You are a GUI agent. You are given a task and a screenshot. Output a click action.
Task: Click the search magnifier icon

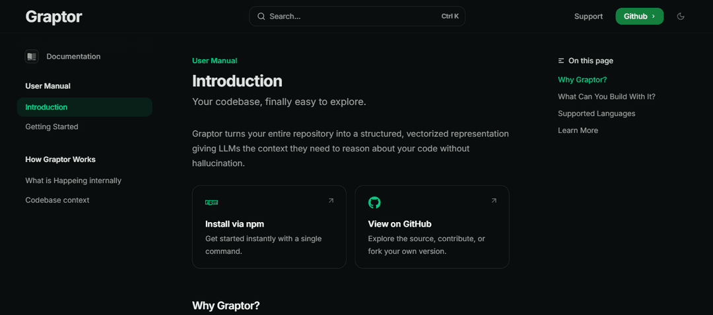coord(261,16)
